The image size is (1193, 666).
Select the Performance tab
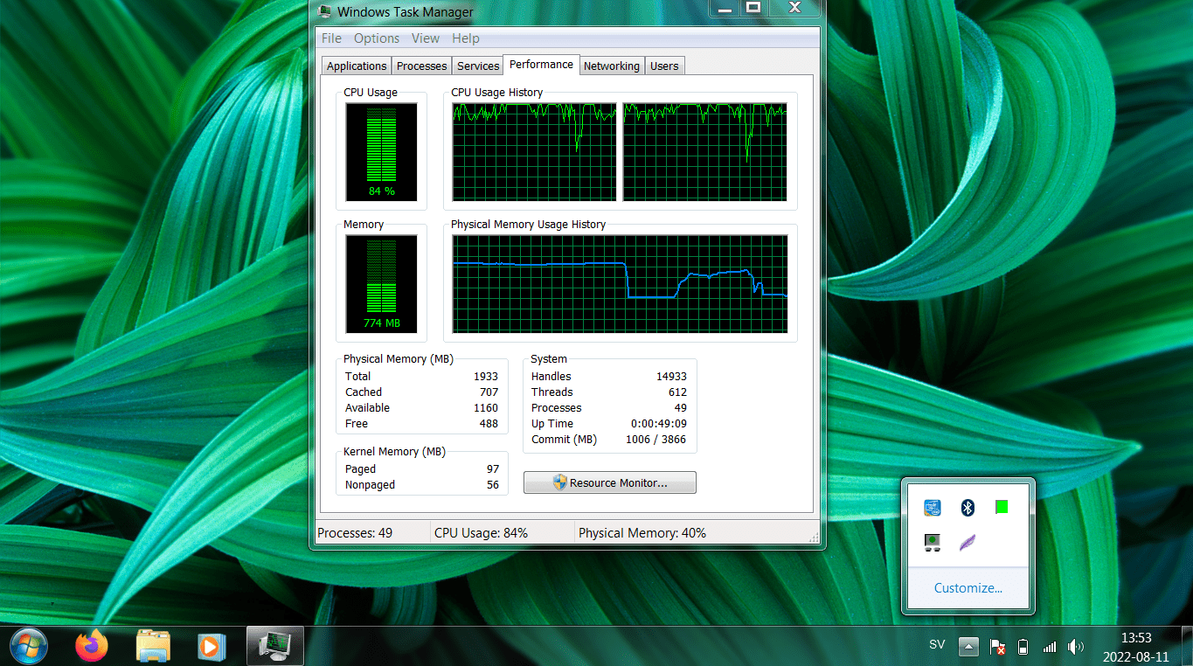542,65
